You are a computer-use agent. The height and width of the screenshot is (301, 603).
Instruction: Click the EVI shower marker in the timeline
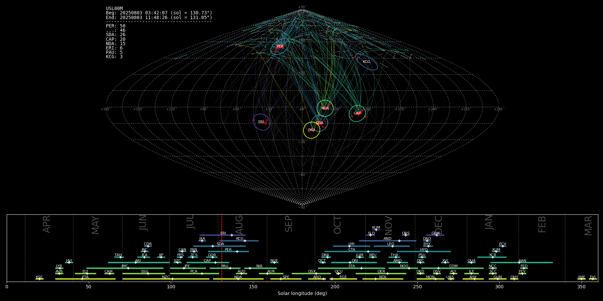[x=593, y=279]
